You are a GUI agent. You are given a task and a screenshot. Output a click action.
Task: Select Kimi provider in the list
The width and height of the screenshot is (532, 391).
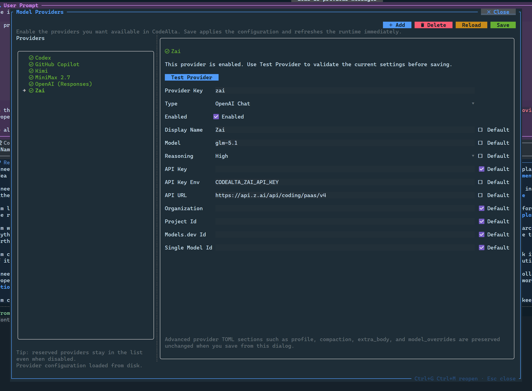[41, 71]
